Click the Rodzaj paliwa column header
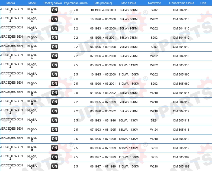This screenshot has height=171, width=212. pyautogui.click(x=53, y=3)
